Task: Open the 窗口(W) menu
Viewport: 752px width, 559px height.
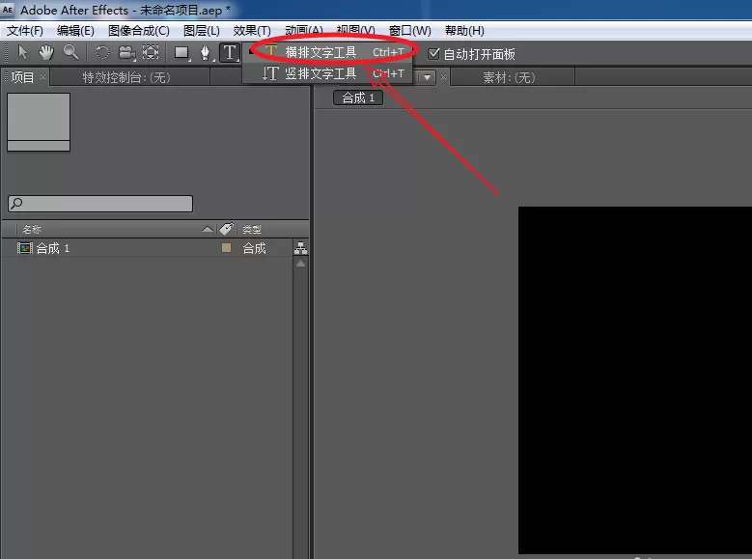Action: (409, 31)
